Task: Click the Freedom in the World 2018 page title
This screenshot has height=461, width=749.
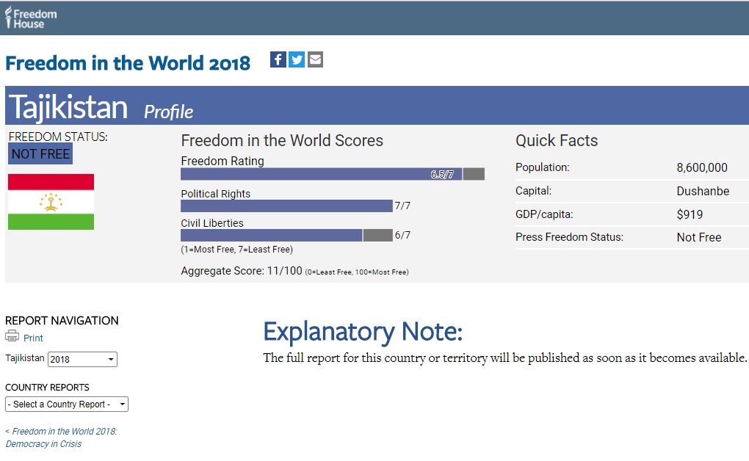Action: coord(128,63)
